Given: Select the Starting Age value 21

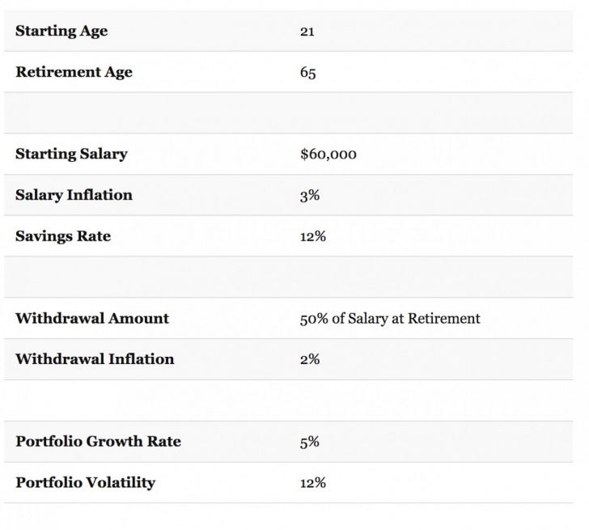Looking at the screenshot, I should [307, 32].
